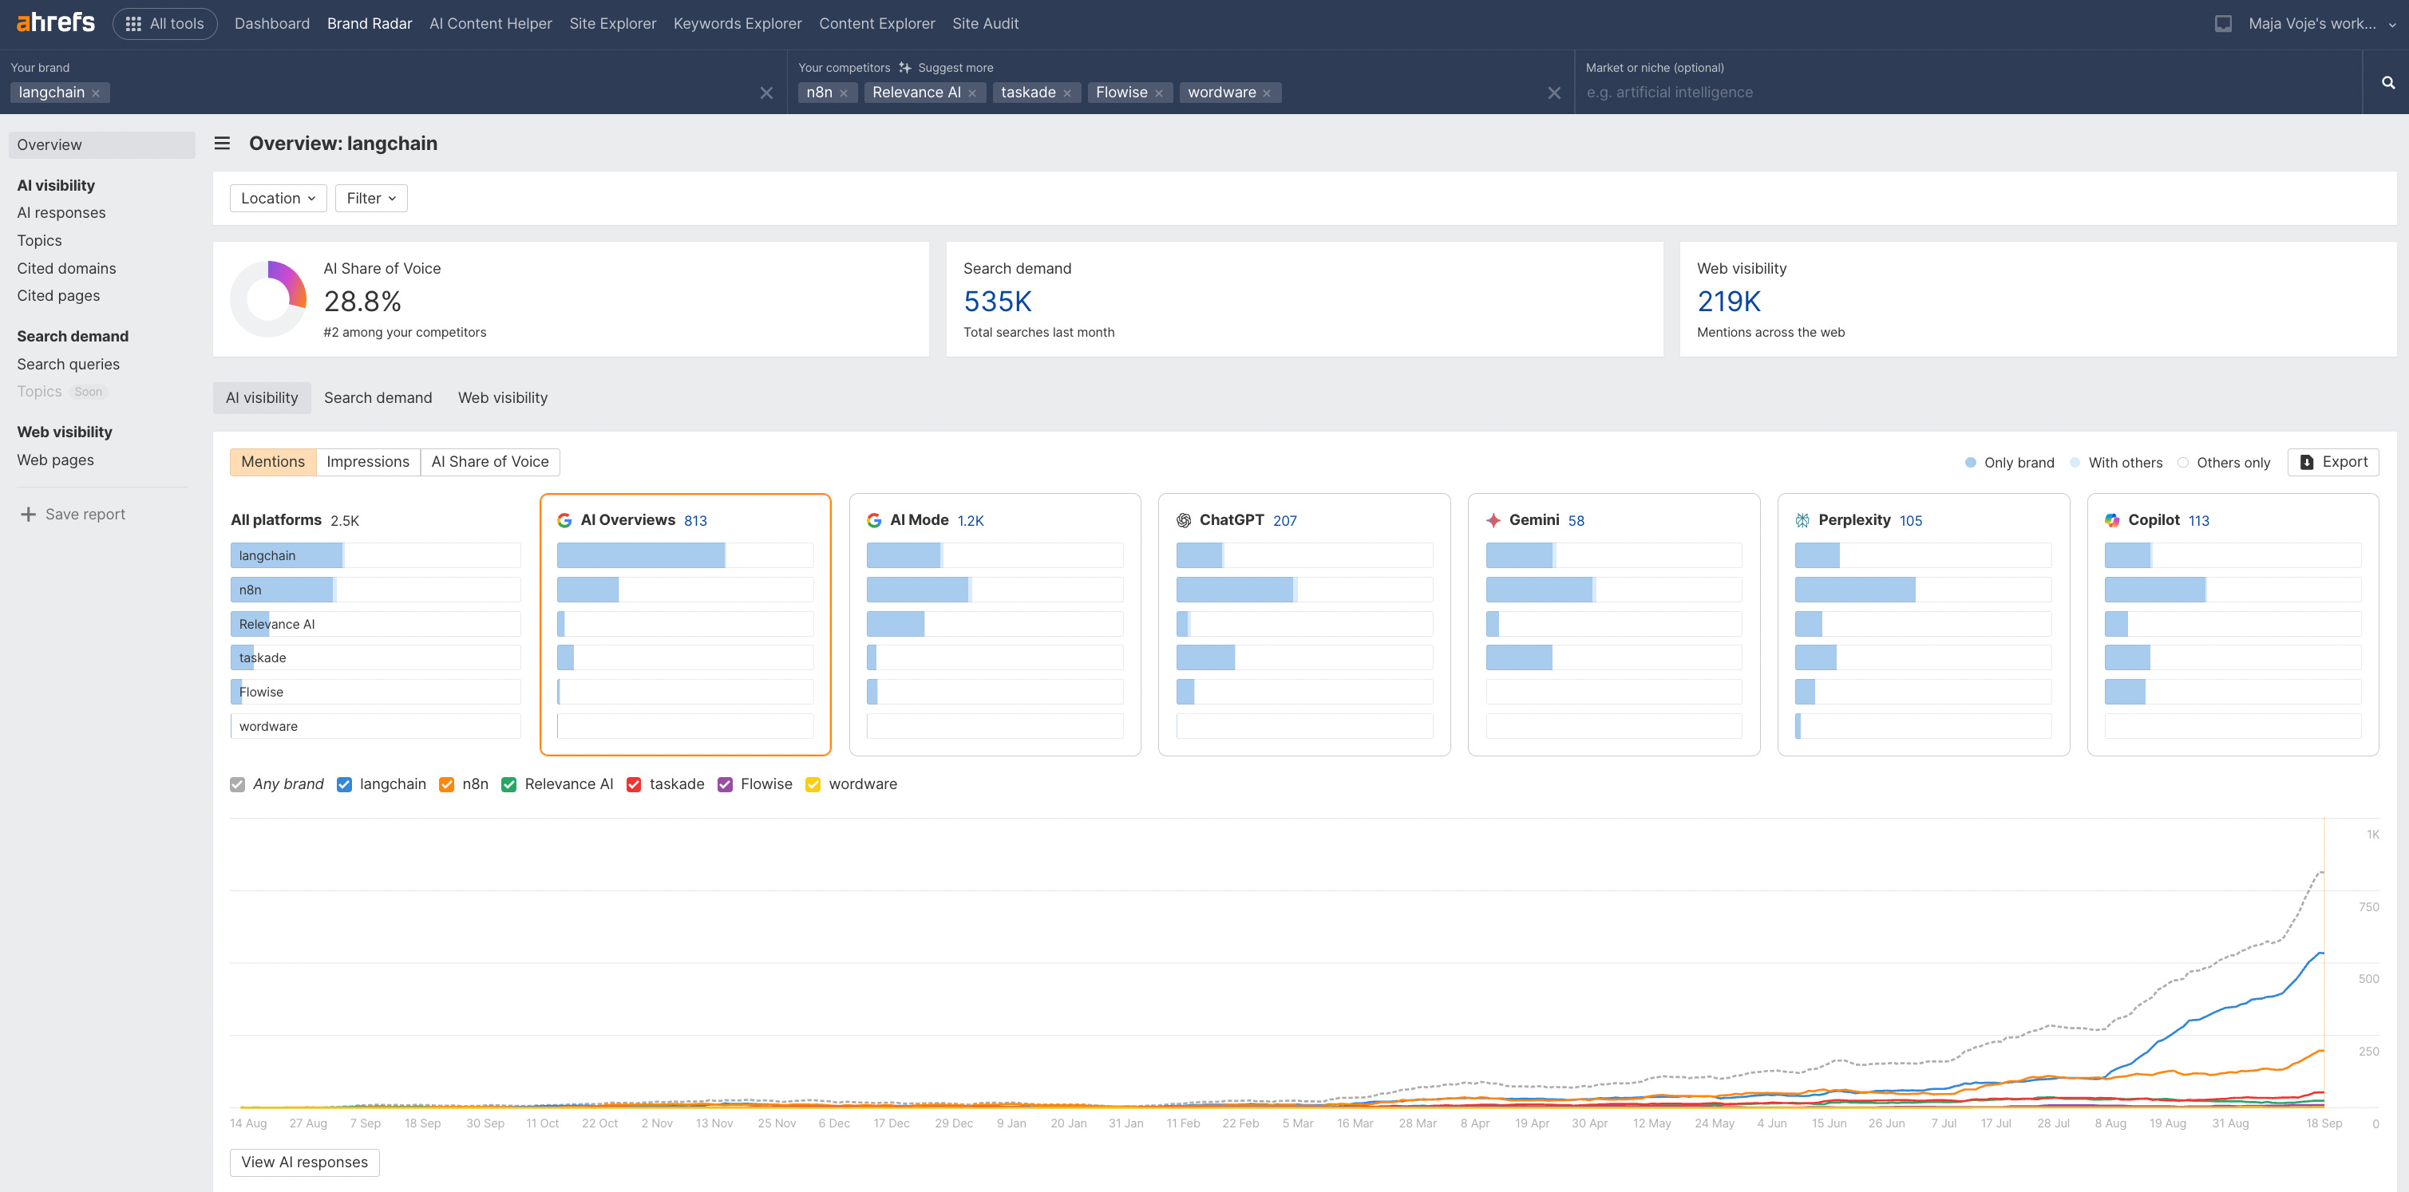Image resolution: width=2409 pixels, height=1192 pixels.
Task: Click the Export button
Action: [2332, 462]
